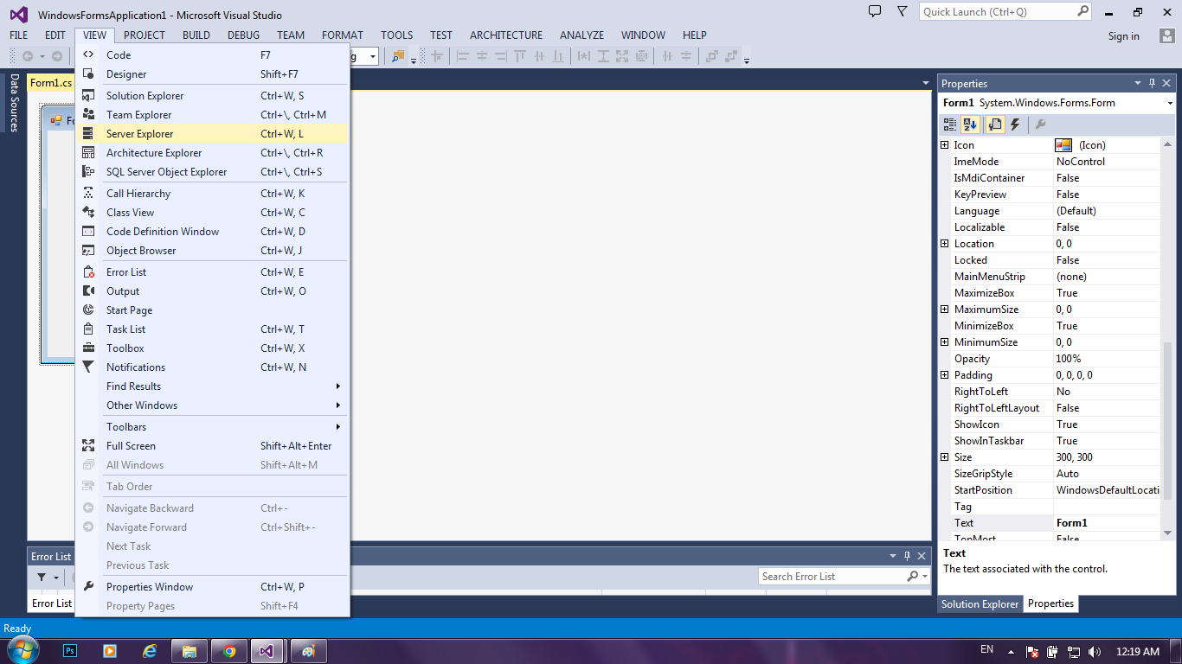Select the Form1.cs document tab
1182x664 pixels.
click(x=51, y=83)
